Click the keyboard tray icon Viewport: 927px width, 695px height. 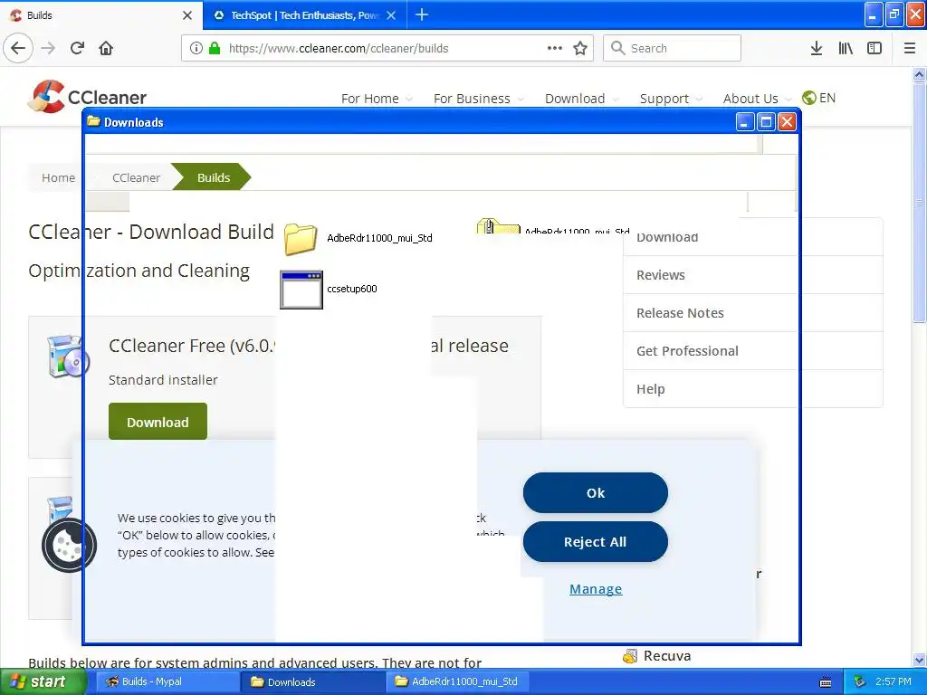pyautogui.click(x=826, y=682)
